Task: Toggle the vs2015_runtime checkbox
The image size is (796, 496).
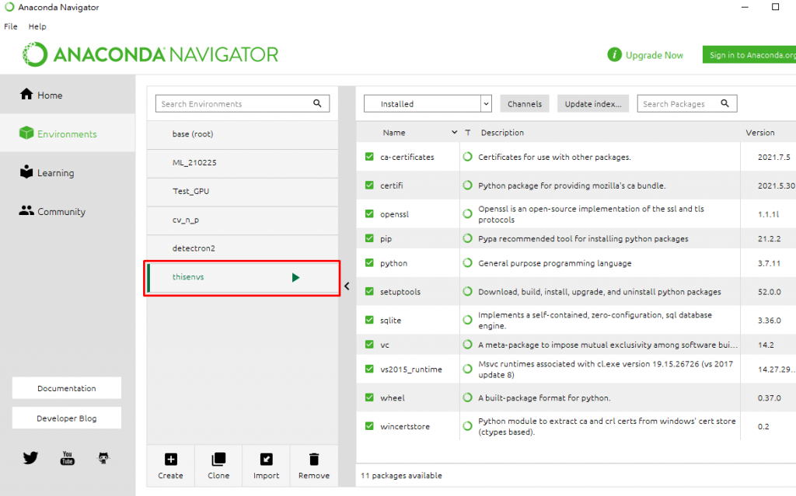Action: pyautogui.click(x=369, y=369)
